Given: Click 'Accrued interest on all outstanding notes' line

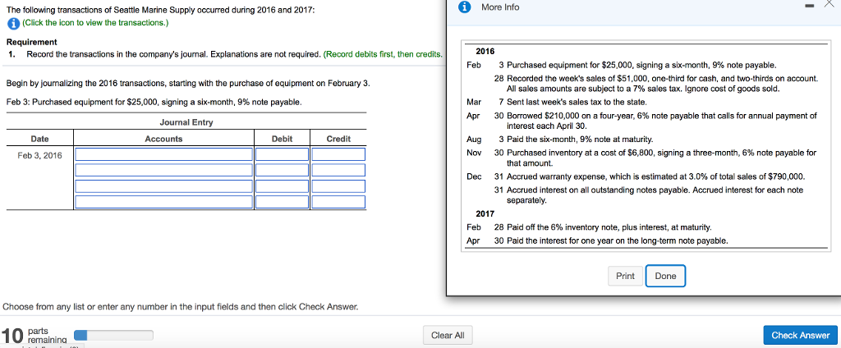Looking at the screenshot, I should [x=655, y=195].
